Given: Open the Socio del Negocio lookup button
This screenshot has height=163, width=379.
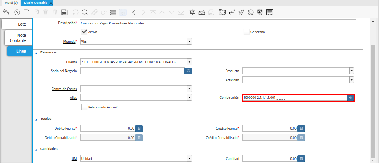Looking at the screenshot, I should 188,71.
